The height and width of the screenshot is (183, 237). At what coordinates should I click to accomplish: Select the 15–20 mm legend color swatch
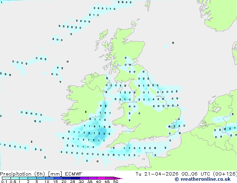click(58, 178)
